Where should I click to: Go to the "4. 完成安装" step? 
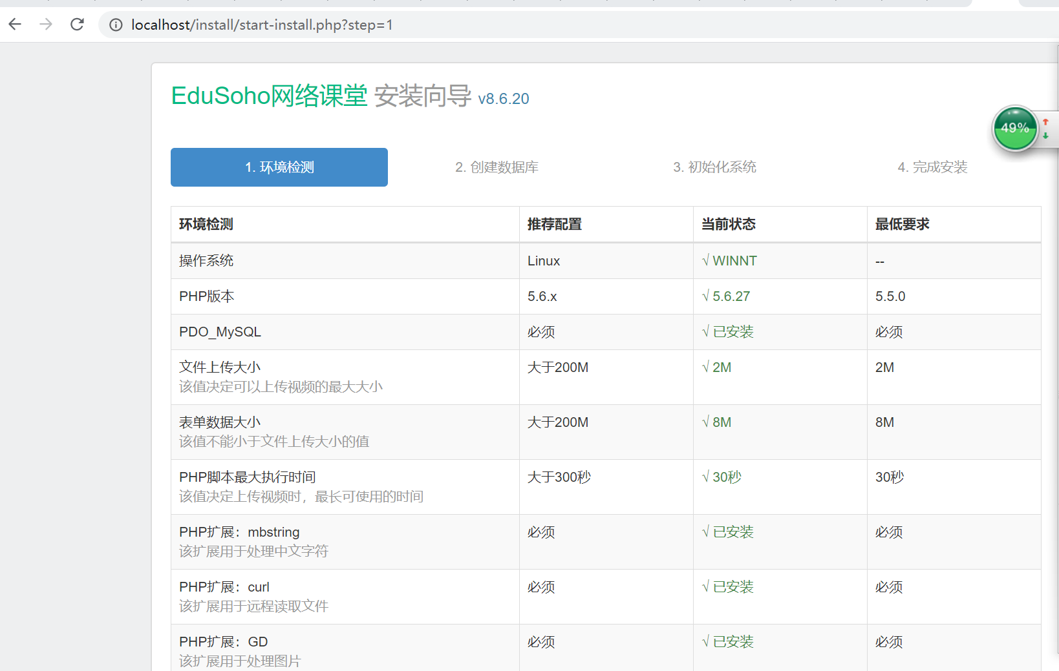pos(932,167)
